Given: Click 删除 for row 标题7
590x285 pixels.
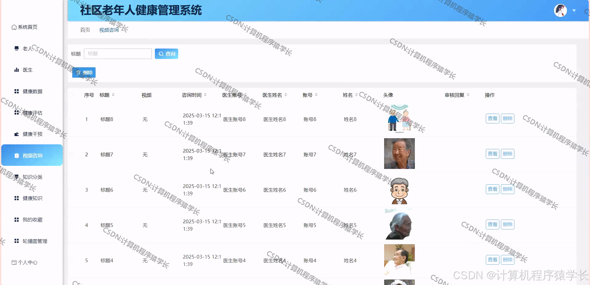Looking at the screenshot, I should click(x=508, y=154).
